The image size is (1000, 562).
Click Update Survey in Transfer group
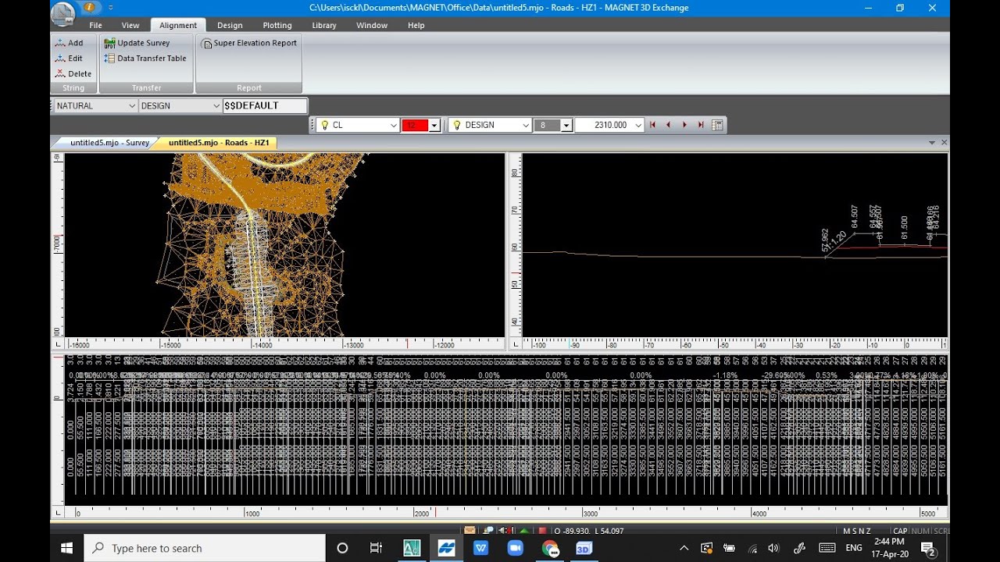137,43
